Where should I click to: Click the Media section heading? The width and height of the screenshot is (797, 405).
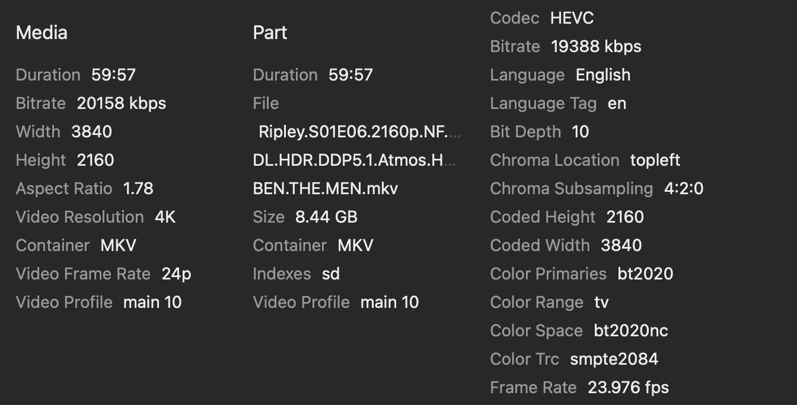(42, 33)
